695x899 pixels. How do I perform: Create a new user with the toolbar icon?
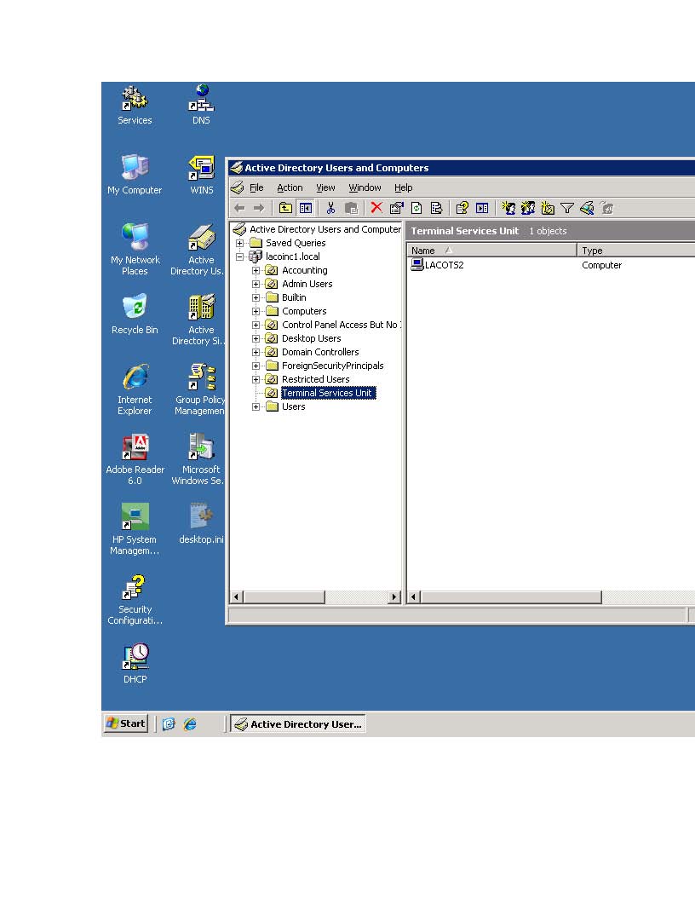[x=508, y=207]
